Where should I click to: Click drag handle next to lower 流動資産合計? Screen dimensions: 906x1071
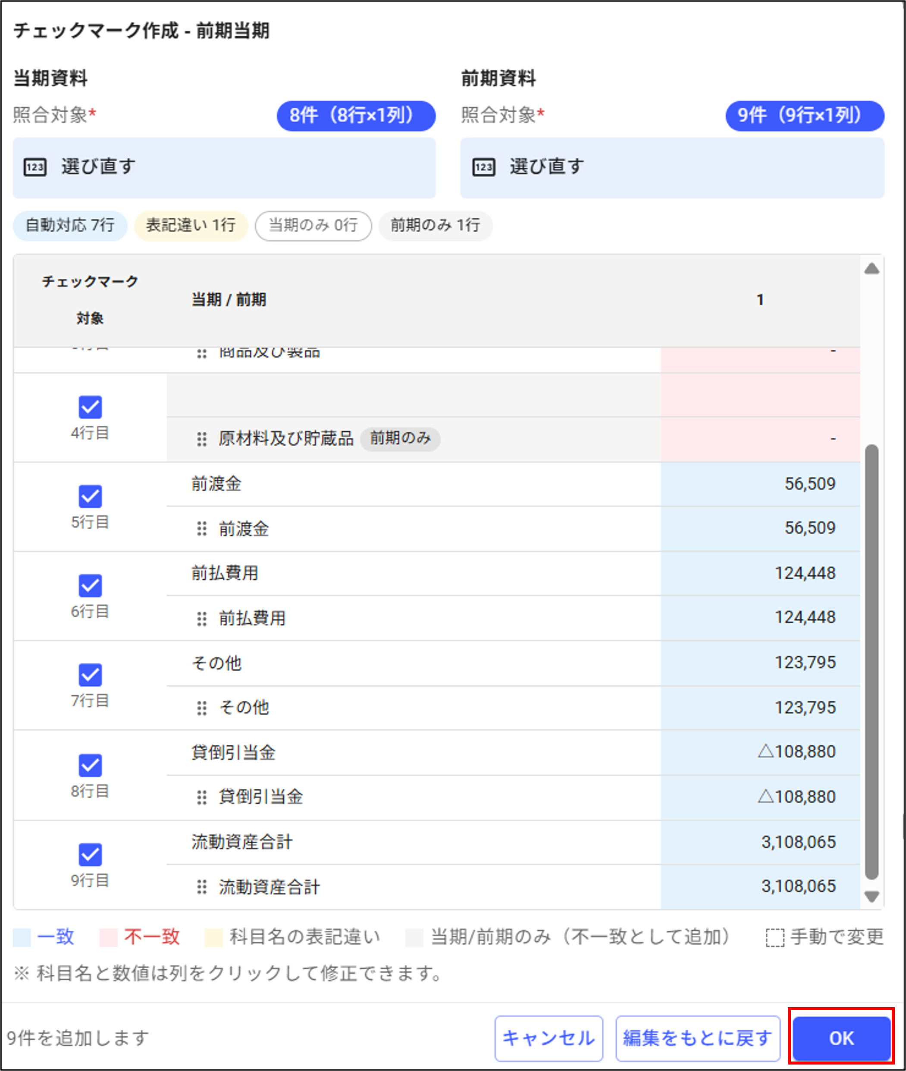tap(202, 886)
